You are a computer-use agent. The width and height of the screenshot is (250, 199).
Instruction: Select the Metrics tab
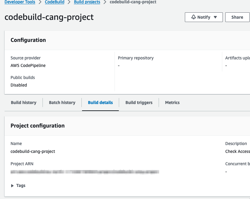[x=172, y=102]
